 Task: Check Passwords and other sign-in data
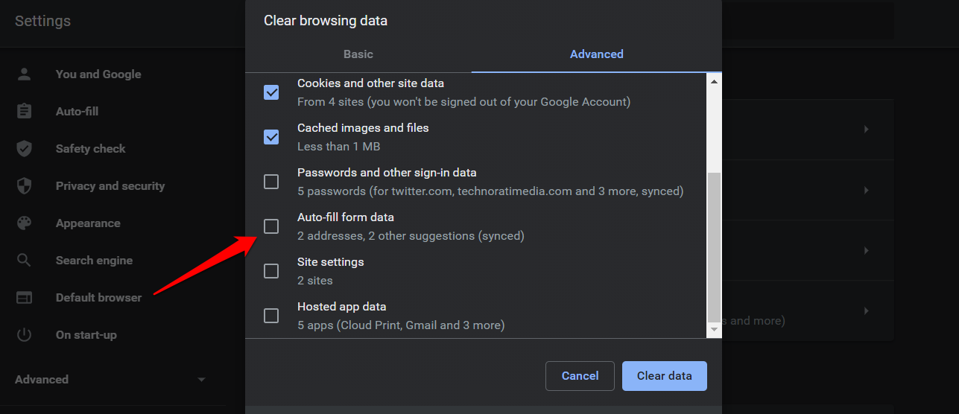click(x=271, y=182)
